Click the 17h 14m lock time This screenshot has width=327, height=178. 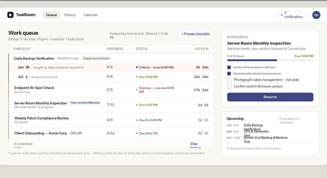pyautogui.click(x=201, y=90)
